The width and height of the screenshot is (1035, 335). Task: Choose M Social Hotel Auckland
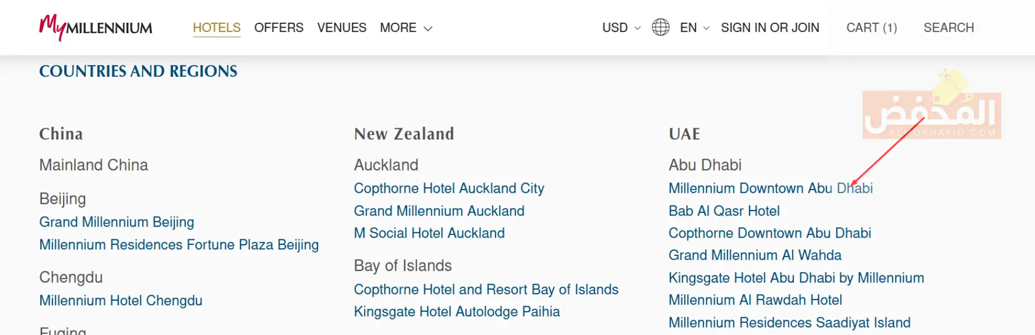(x=429, y=233)
